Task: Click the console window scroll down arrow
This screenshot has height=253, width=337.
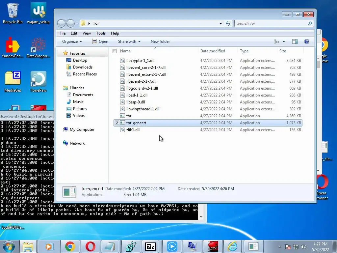Action: click(201, 217)
